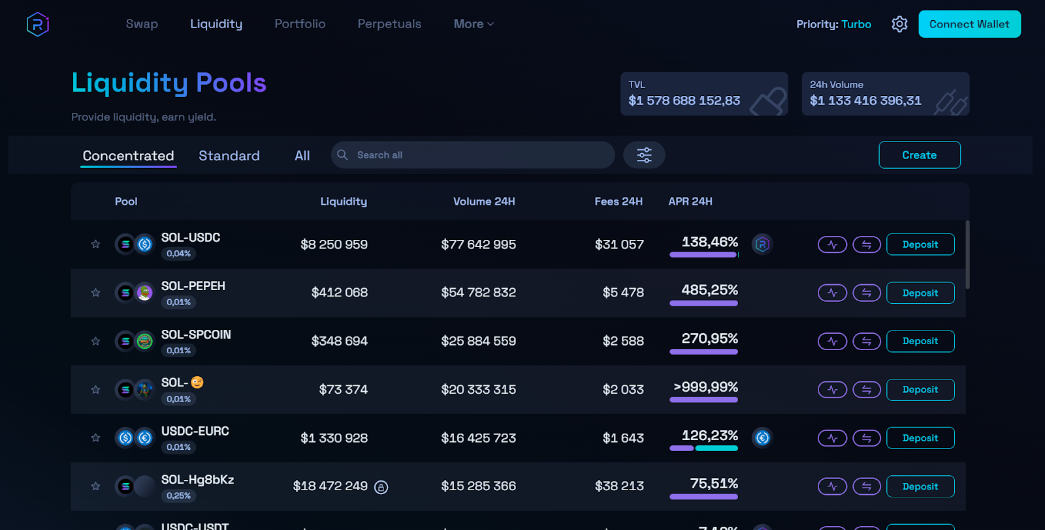Click TVL value $1 578 688 152,83

click(684, 100)
